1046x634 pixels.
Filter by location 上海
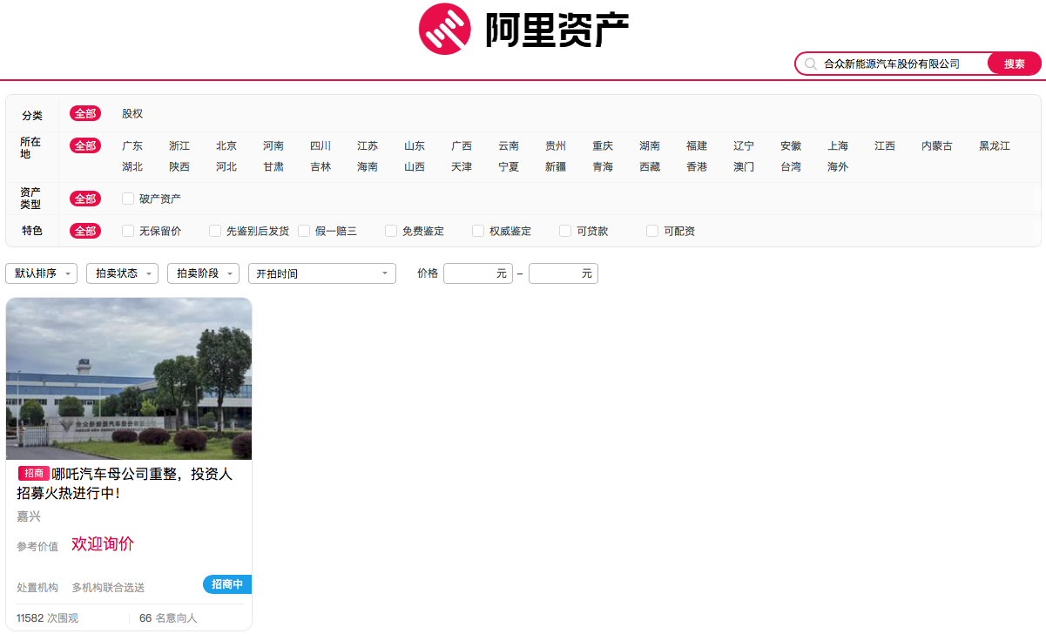(x=838, y=146)
